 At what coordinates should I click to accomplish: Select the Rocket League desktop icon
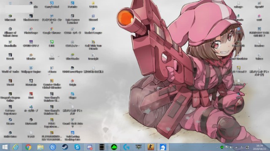pyautogui.click(x=93, y=31)
